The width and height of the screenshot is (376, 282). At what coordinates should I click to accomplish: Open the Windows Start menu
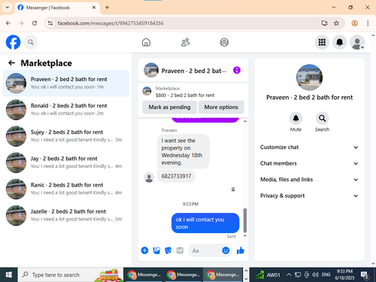(x=9, y=274)
